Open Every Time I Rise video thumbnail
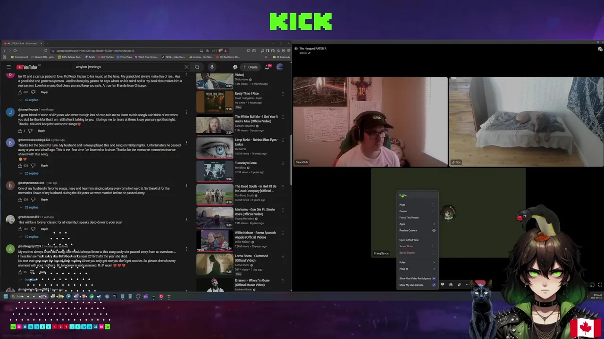The width and height of the screenshot is (604, 339). (214, 102)
